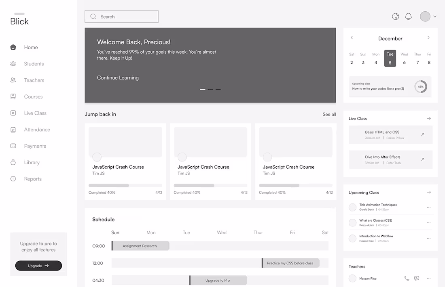This screenshot has height=287, width=445.
Task: Switch to the second banner slide indicator
Action: (210, 90)
